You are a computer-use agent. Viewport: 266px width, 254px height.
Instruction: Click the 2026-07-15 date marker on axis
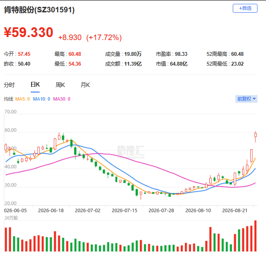click(x=124, y=211)
